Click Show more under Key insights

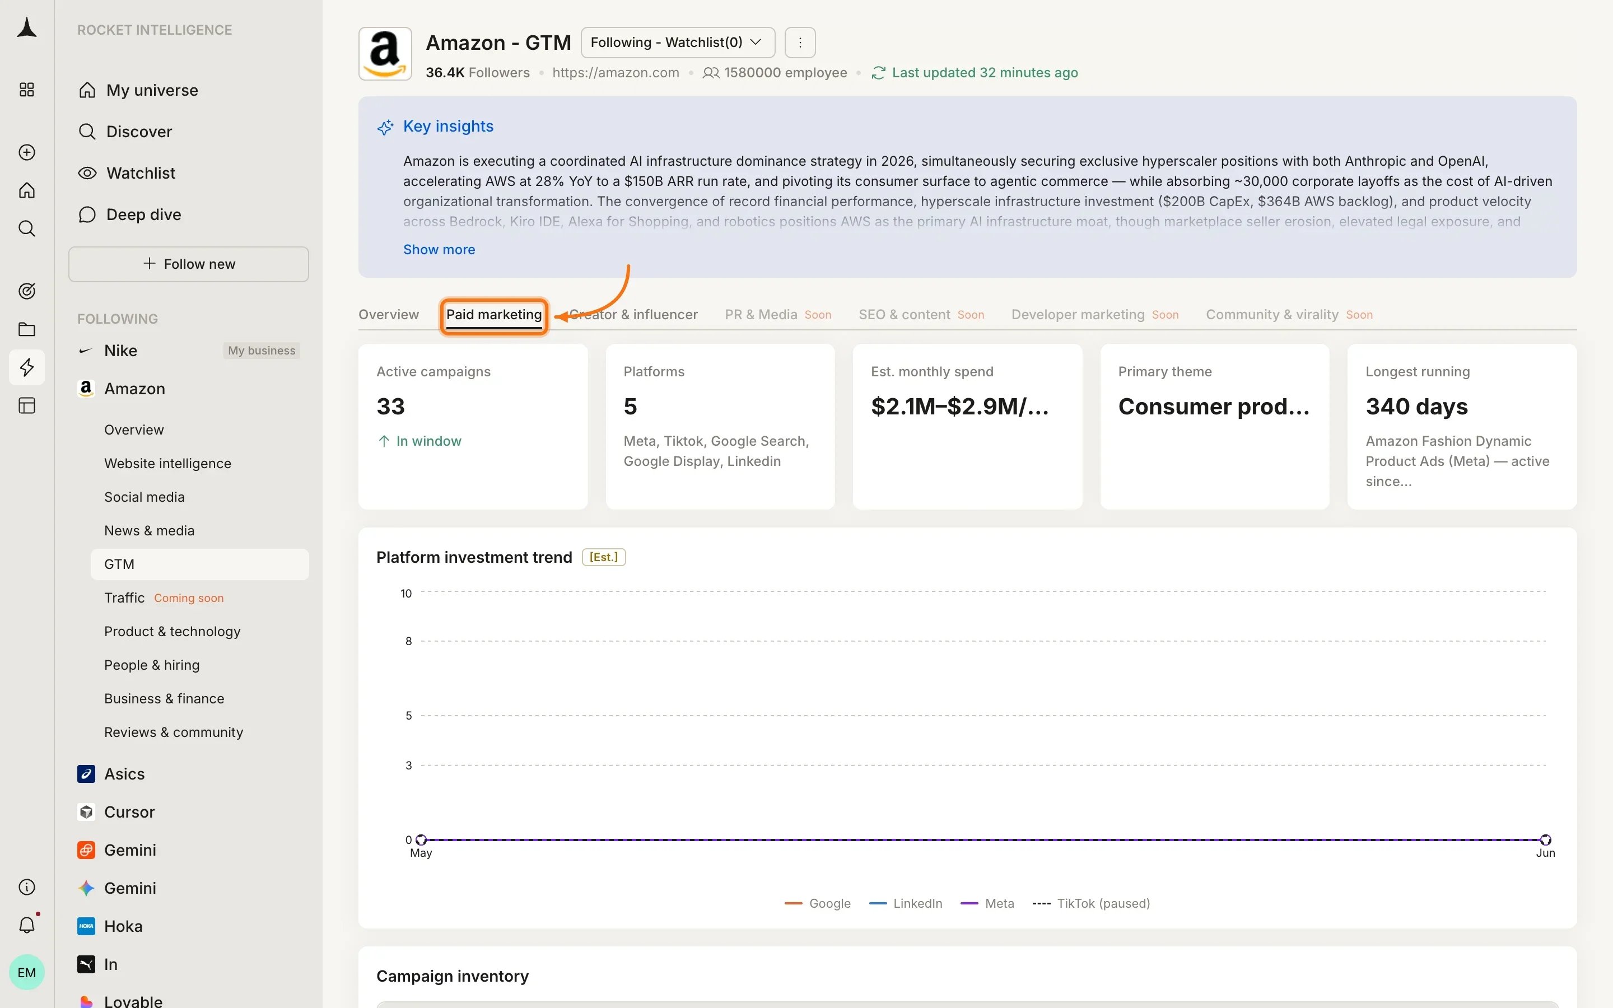(439, 249)
